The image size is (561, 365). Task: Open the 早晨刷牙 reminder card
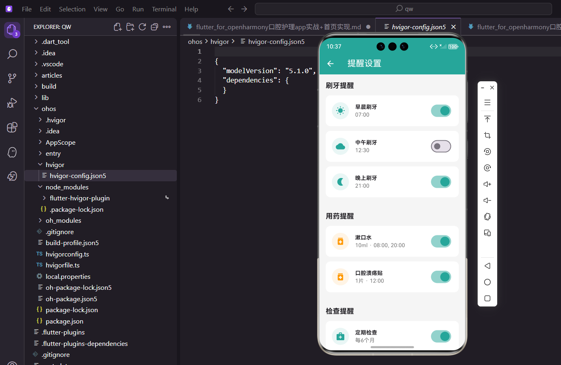tap(392, 111)
